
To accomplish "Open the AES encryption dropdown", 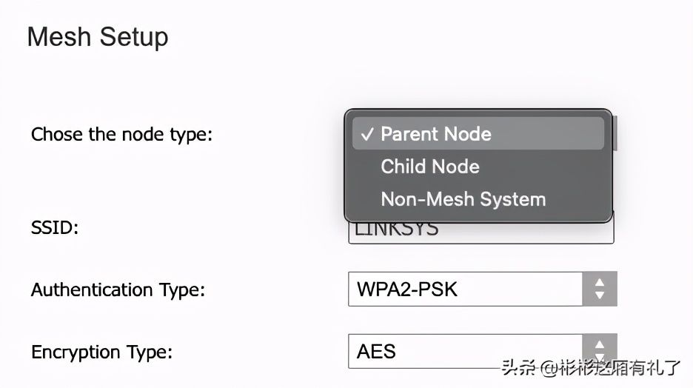I will pos(482,351).
